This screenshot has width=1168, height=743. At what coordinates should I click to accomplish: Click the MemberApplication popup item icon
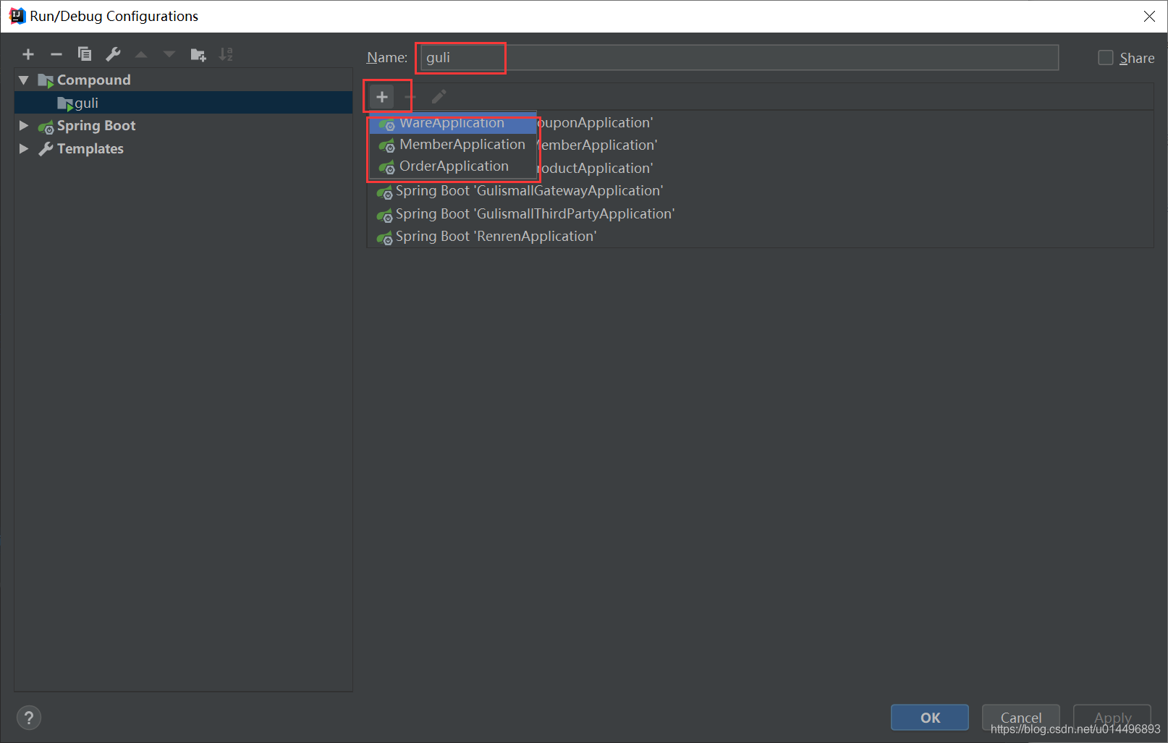click(386, 146)
